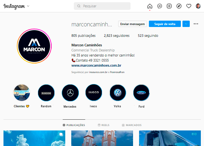Screen dimensions: 204x146
Task: Open the church towers post thumbnail
Action: (102, 138)
